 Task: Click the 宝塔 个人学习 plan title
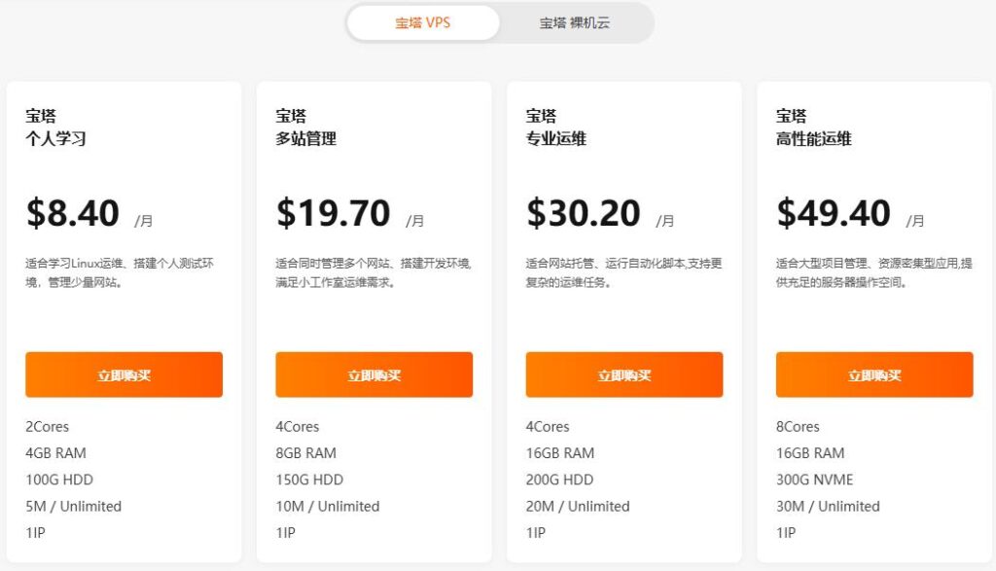(x=56, y=127)
